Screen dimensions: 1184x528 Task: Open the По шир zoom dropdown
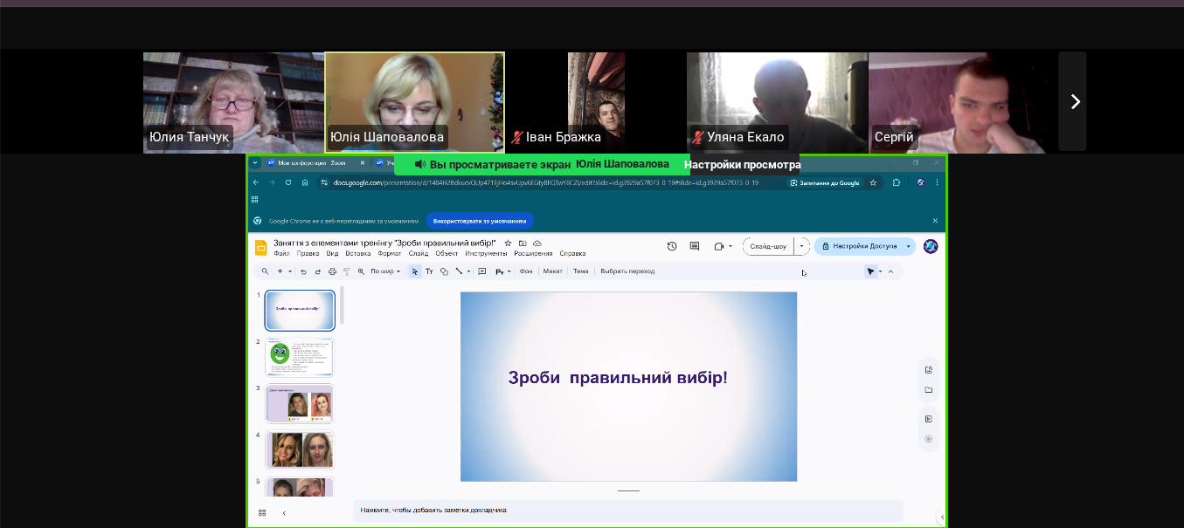pyautogui.click(x=385, y=271)
